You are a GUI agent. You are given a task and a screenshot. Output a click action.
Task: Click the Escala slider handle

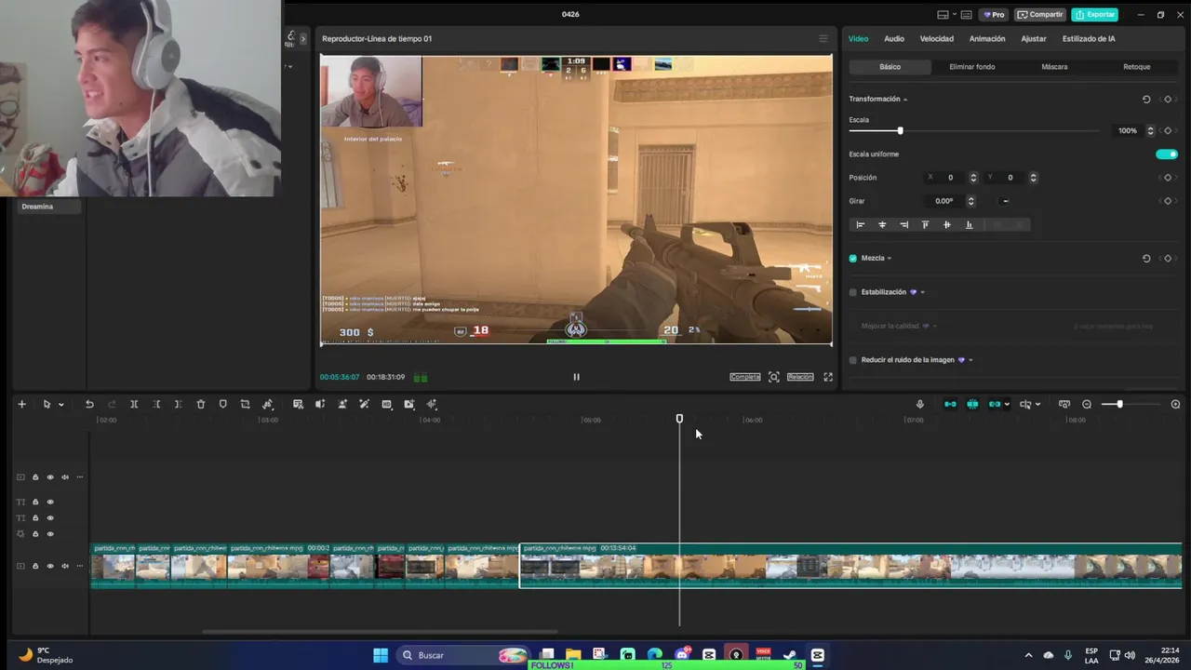[900, 130]
